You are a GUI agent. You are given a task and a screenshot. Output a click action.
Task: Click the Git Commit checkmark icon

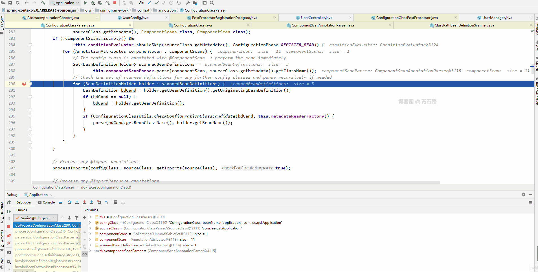(157, 3)
